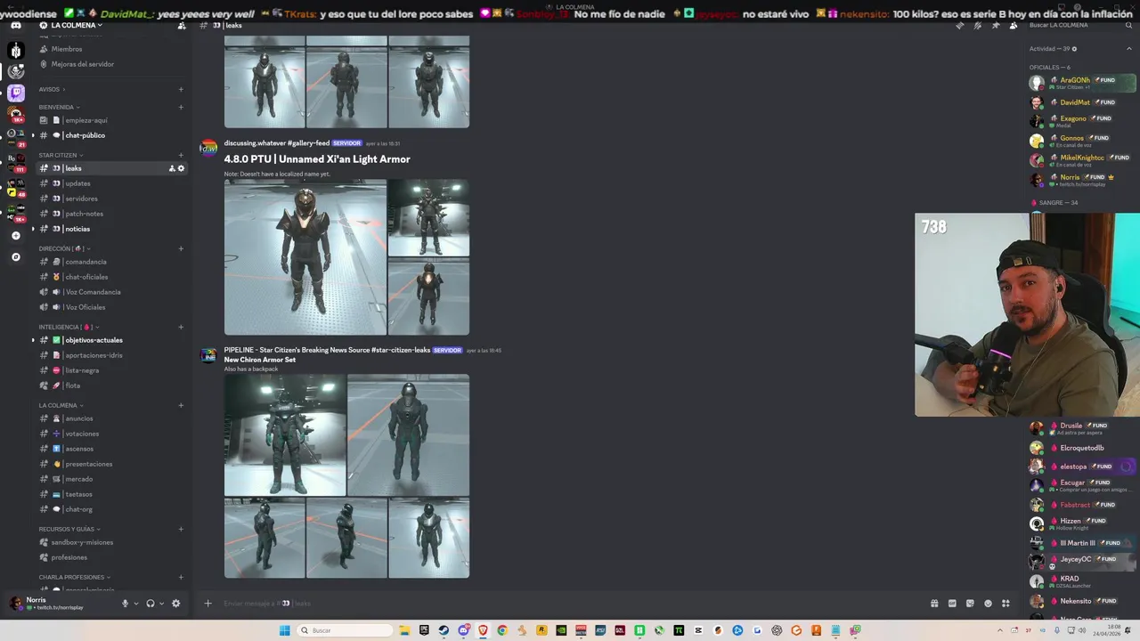Open the threads icon in channel header

point(959,25)
